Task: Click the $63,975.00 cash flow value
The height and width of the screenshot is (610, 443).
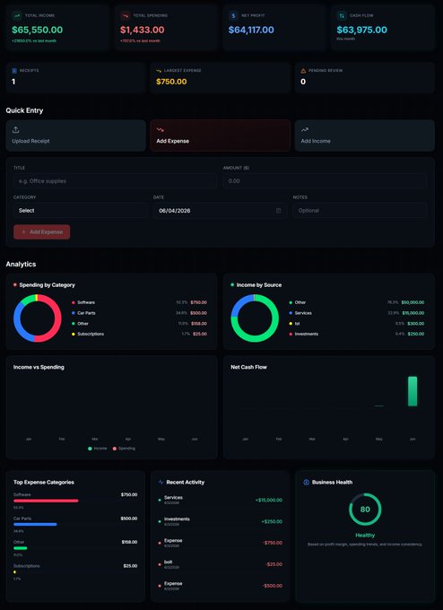Action: 362,30
